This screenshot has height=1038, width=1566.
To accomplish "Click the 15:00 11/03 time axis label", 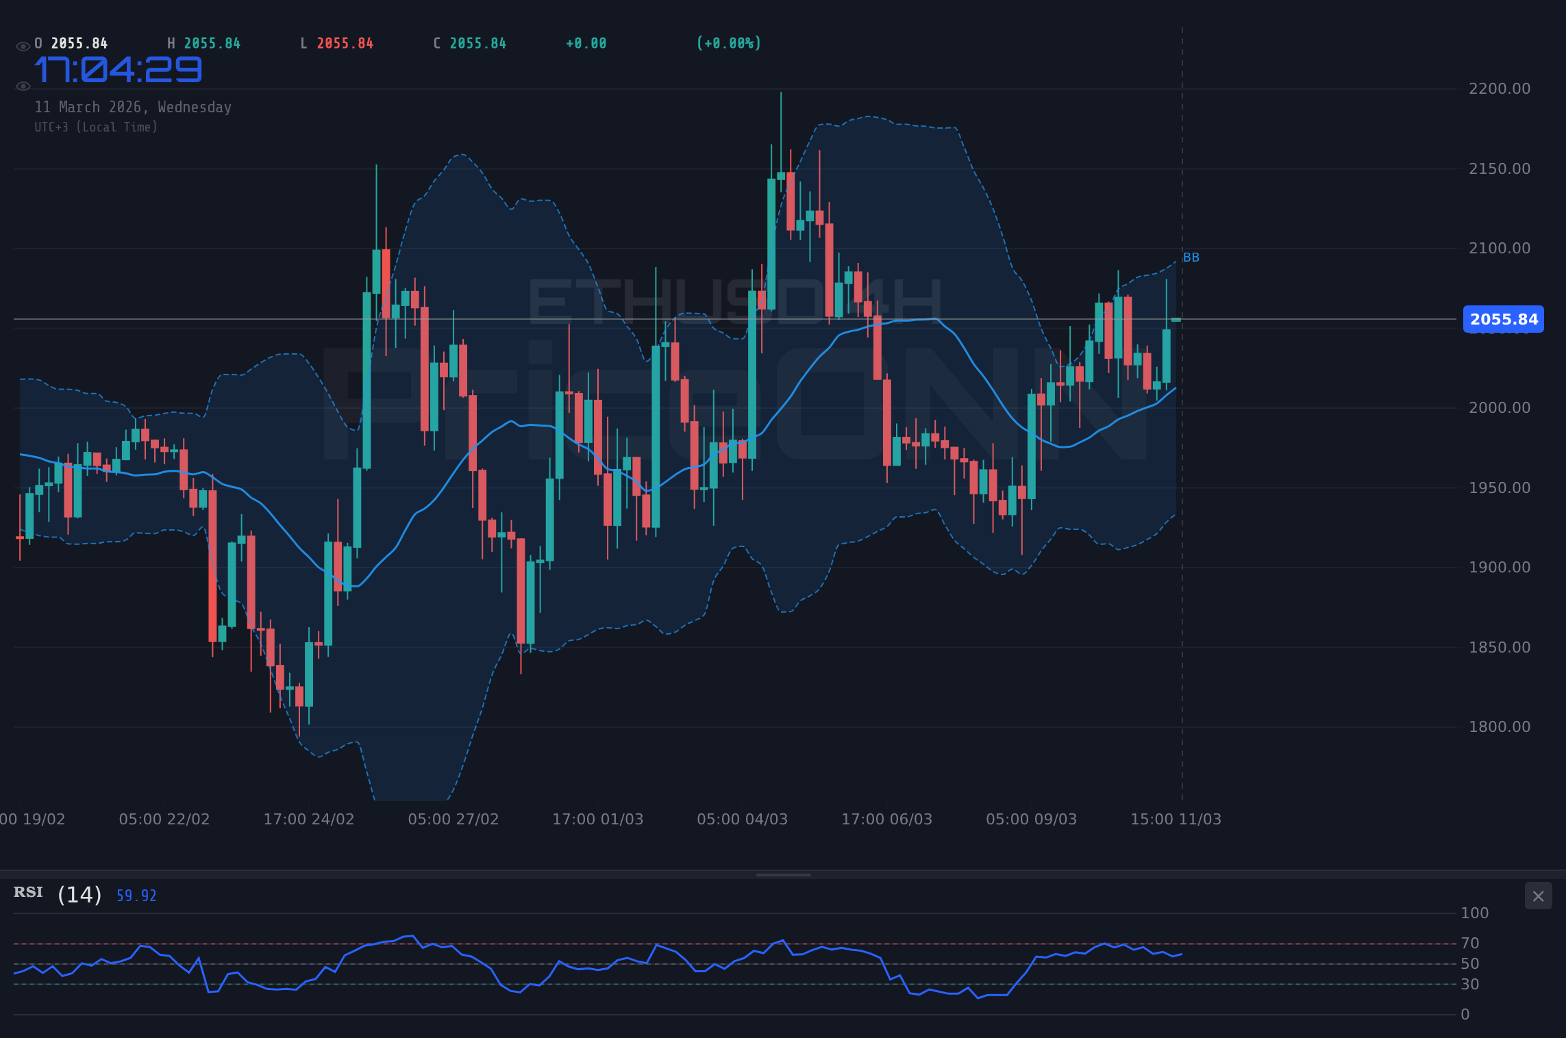I will click(1176, 819).
